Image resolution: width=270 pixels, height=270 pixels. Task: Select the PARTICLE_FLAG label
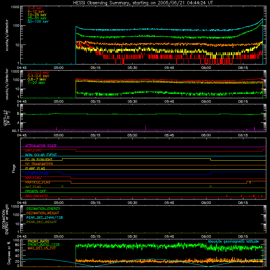tap(38, 182)
